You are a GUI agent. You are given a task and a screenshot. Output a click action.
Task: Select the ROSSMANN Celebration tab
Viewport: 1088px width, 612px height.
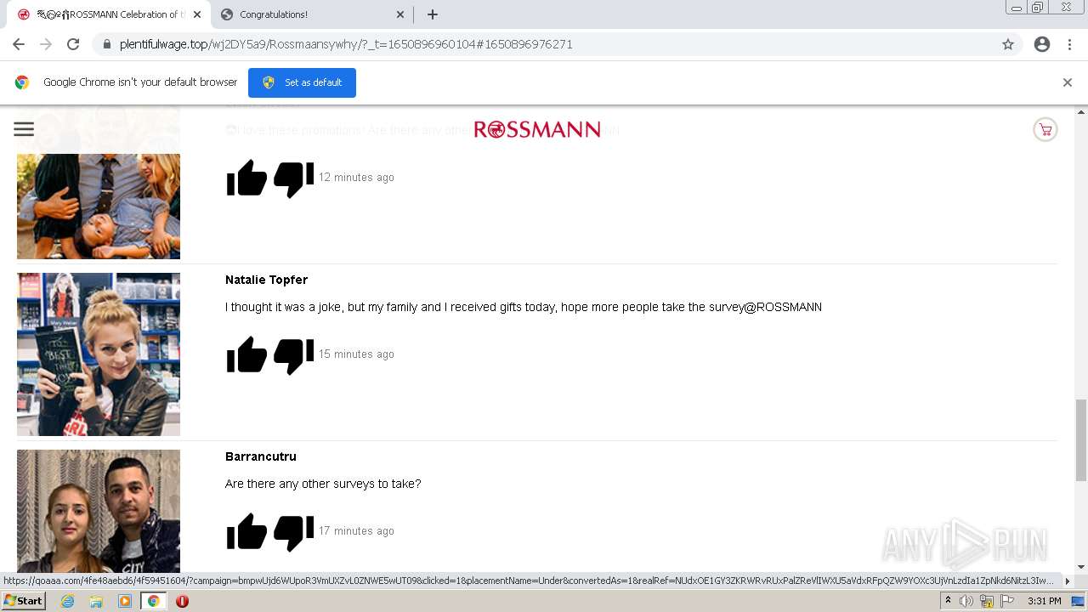[108, 14]
